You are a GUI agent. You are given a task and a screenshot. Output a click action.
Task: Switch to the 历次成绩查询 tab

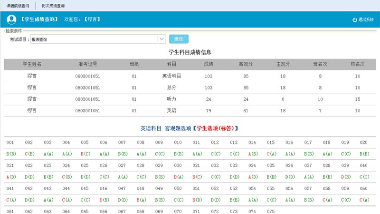53,6
